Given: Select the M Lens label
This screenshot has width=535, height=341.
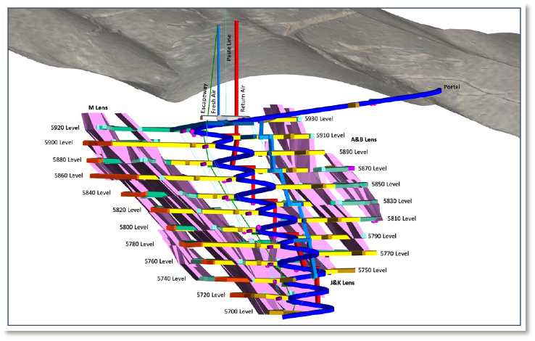Looking at the screenshot, I should point(98,107).
